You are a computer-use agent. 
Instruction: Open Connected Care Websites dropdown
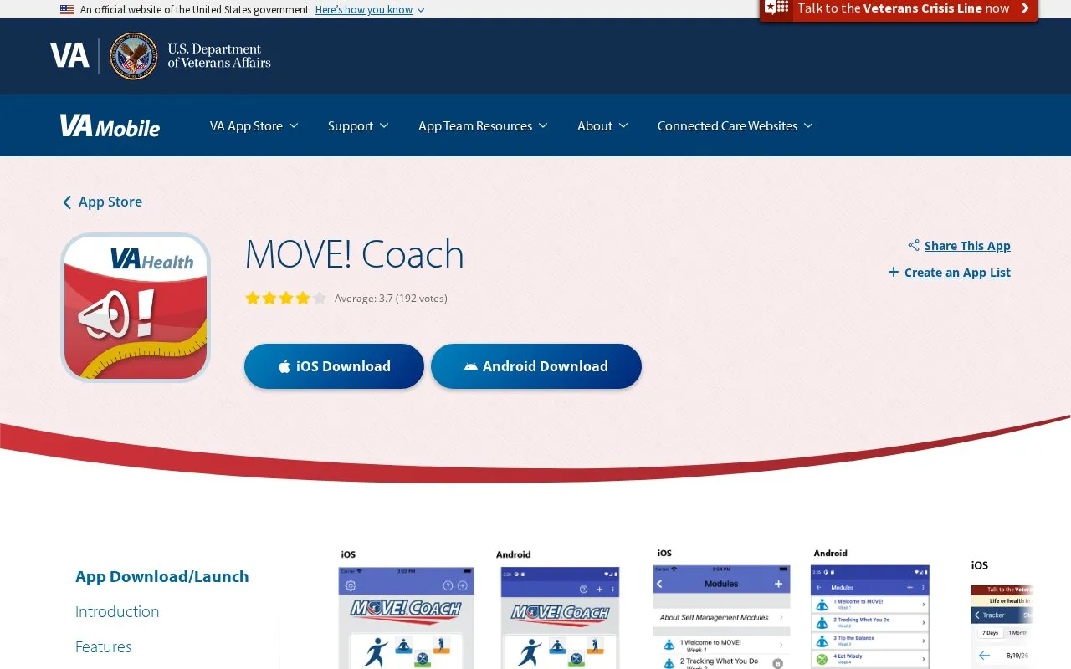(x=735, y=125)
